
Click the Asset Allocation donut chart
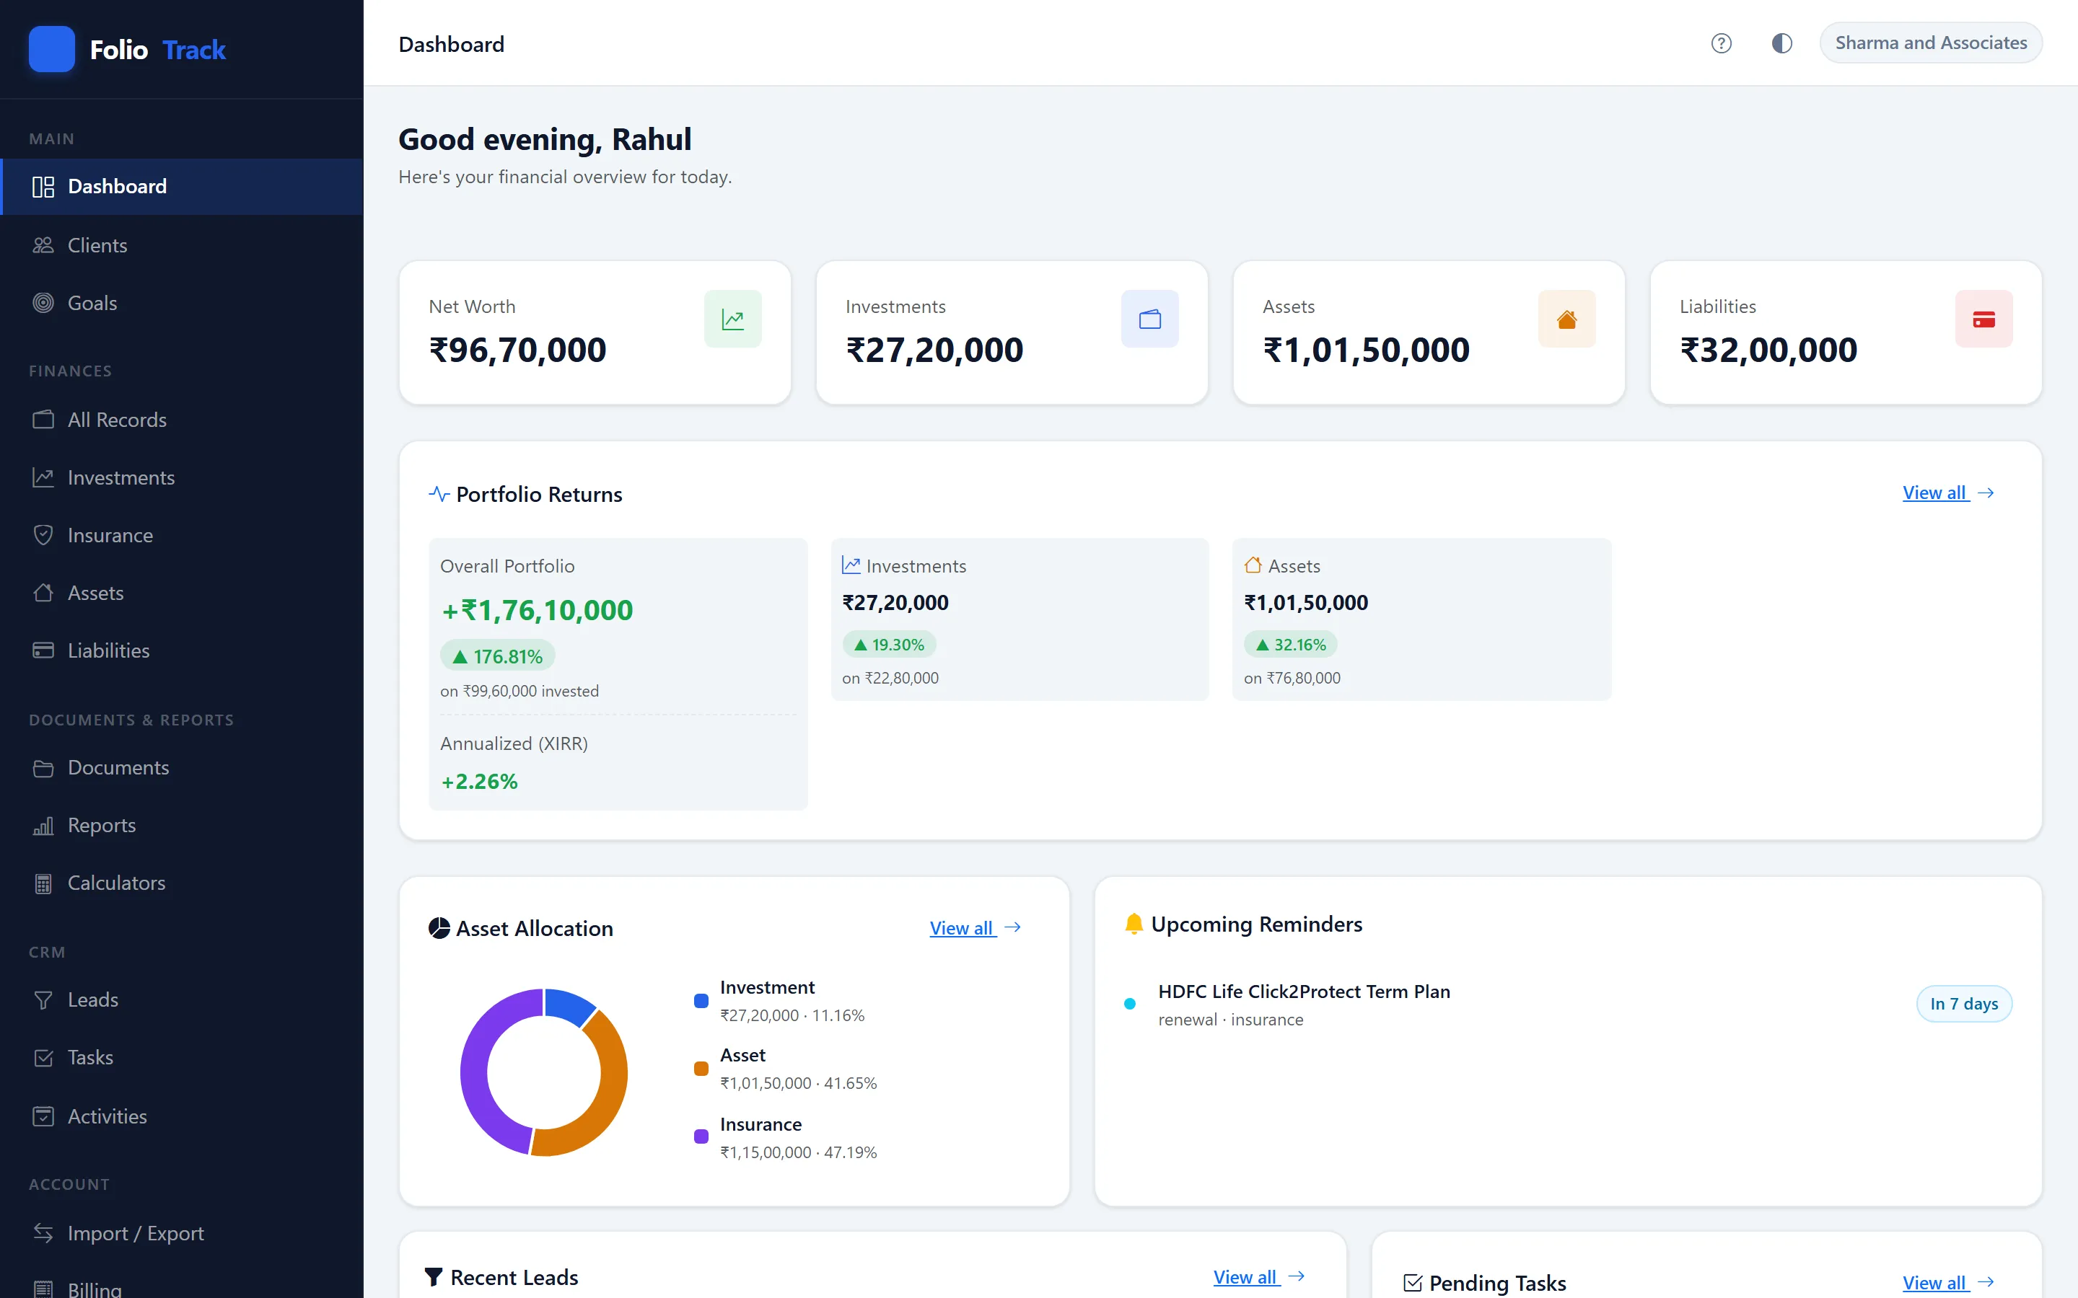tap(543, 1072)
